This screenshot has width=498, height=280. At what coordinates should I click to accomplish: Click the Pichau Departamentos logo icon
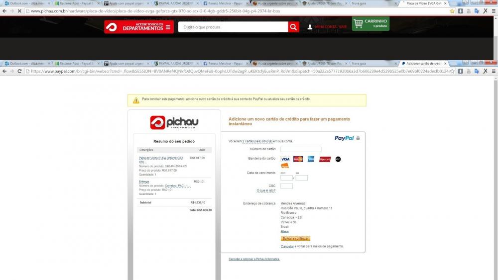pyautogui.click(x=112, y=27)
